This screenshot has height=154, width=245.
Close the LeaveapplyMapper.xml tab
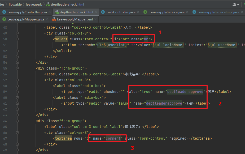pyautogui.click(x=95, y=19)
